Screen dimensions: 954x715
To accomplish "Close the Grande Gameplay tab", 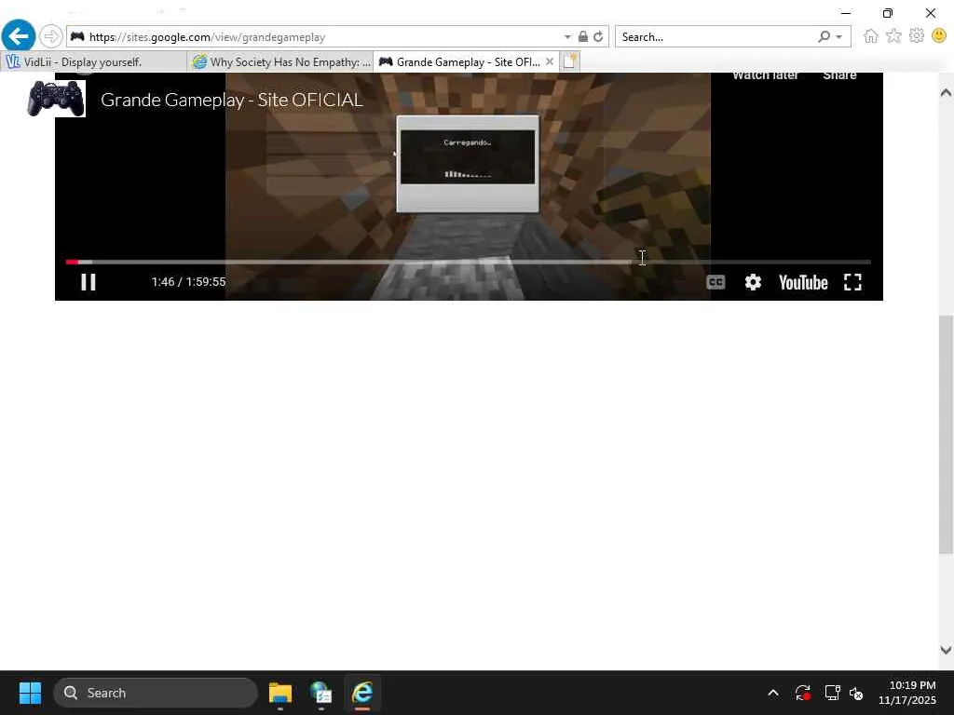I will [x=550, y=62].
